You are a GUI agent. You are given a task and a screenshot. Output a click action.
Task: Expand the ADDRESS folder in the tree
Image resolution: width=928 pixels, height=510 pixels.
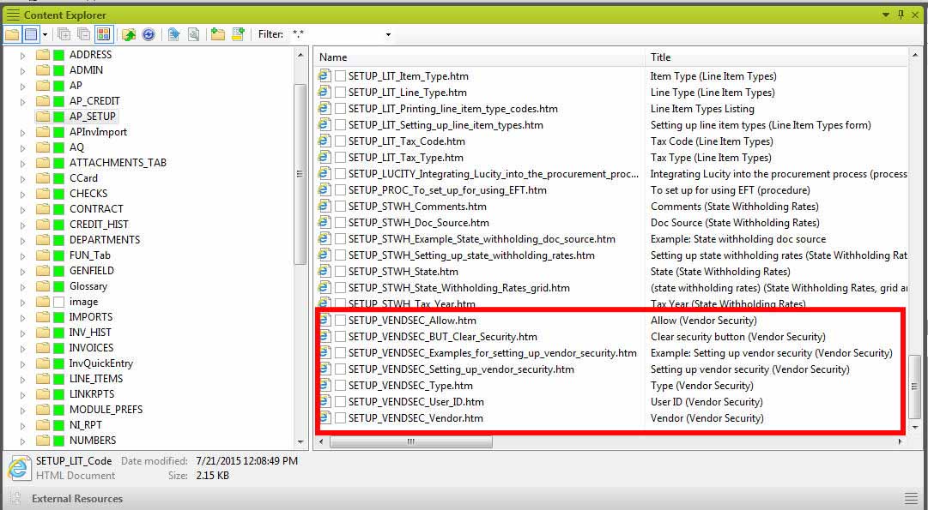[23, 55]
